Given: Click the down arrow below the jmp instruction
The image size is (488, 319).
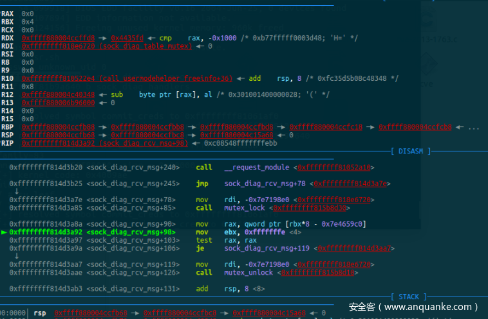Looking at the screenshot, I should pyautogui.click(x=16, y=191).
